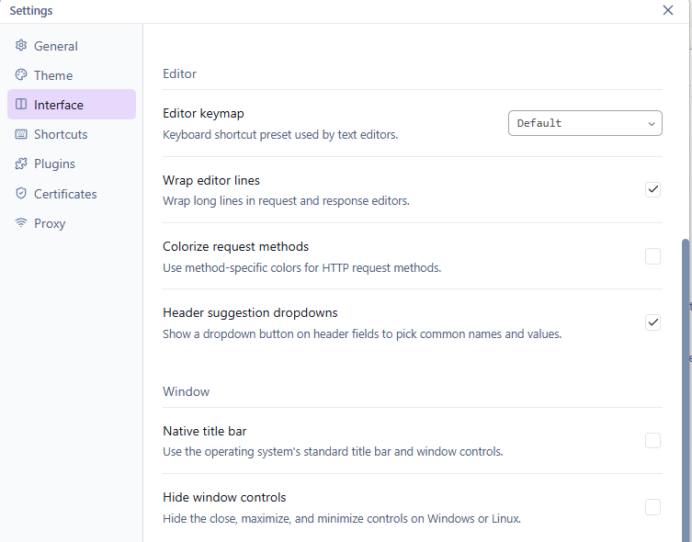Click 'Hide the close, maximize, and minimize' text
The image size is (692, 542).
(x=342, y=518)
